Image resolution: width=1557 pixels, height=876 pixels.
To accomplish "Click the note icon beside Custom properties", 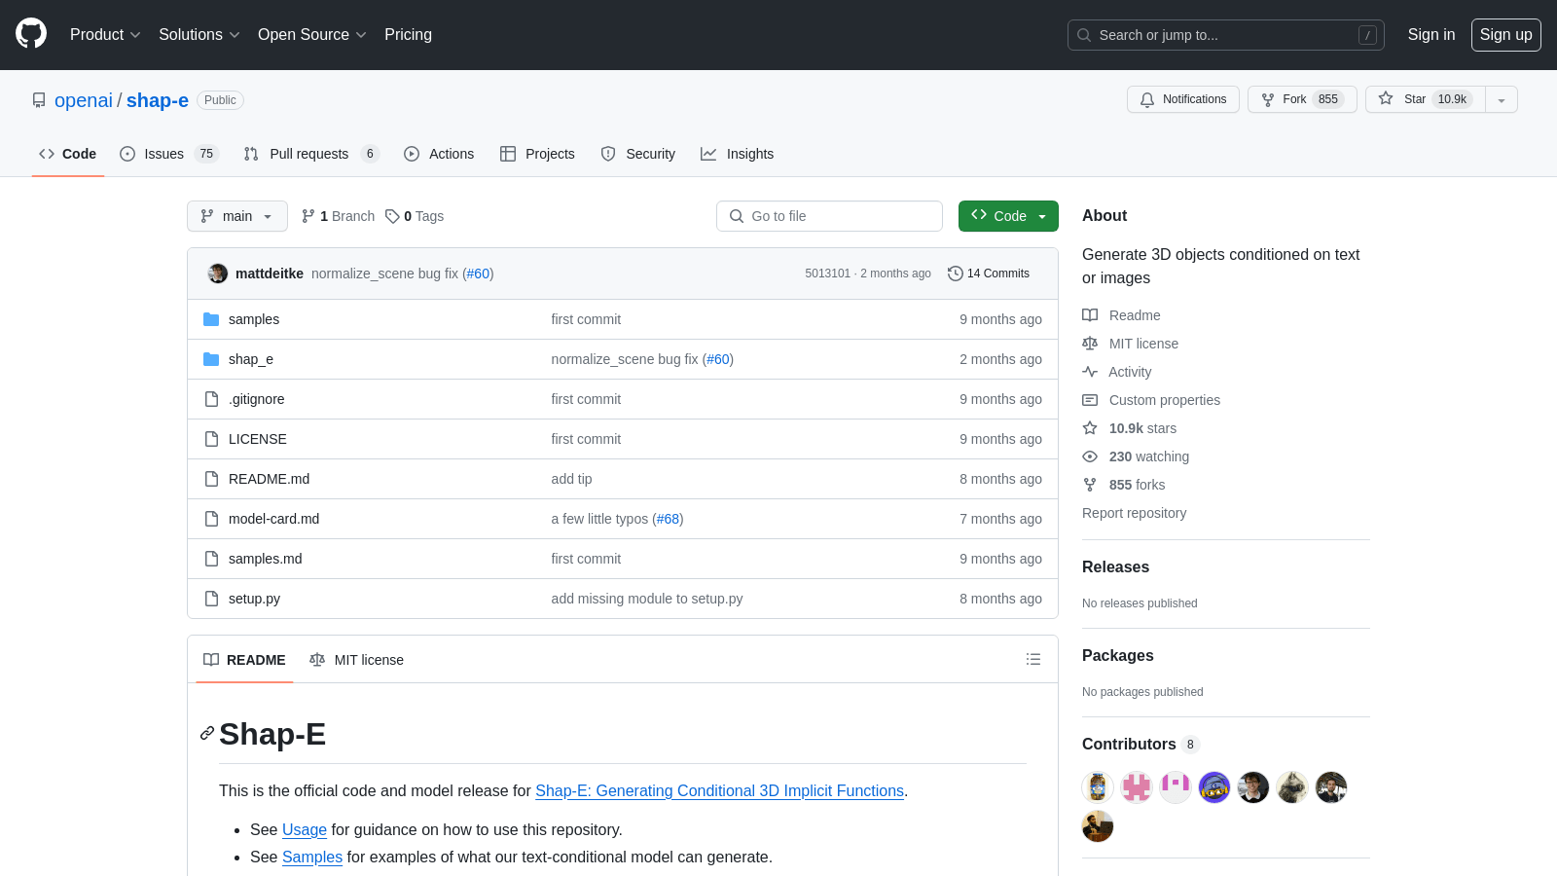I will (x=1090, y=400).
